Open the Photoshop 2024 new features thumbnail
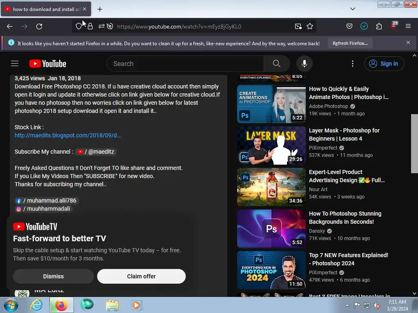Image resolution: width=418 pixels, height=313 pixels. pyautogui.click(x=271, y=270)
